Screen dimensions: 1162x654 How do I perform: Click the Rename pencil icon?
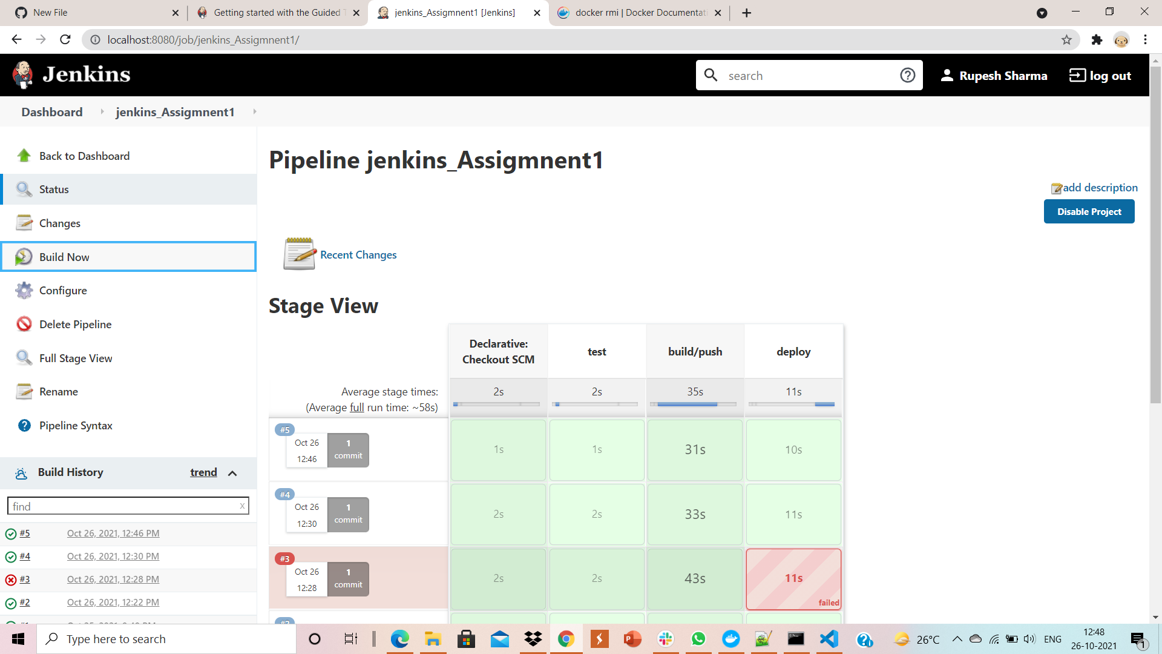(x=24, y=392)
